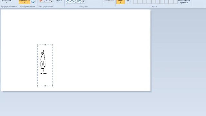
Task: Choose the diamond shape
Action: pos(68,1)
